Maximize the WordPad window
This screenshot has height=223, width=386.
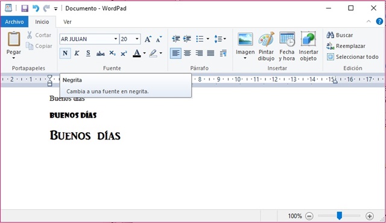351,8
